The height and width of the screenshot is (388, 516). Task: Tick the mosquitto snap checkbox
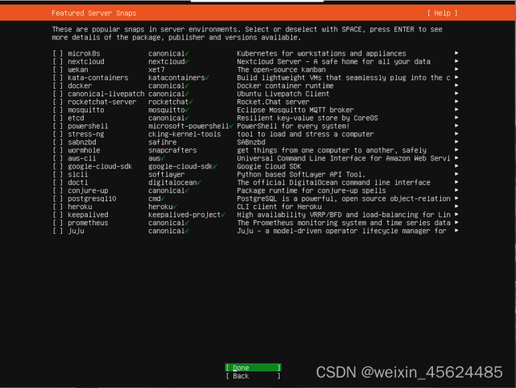click(x=57, y=110)
